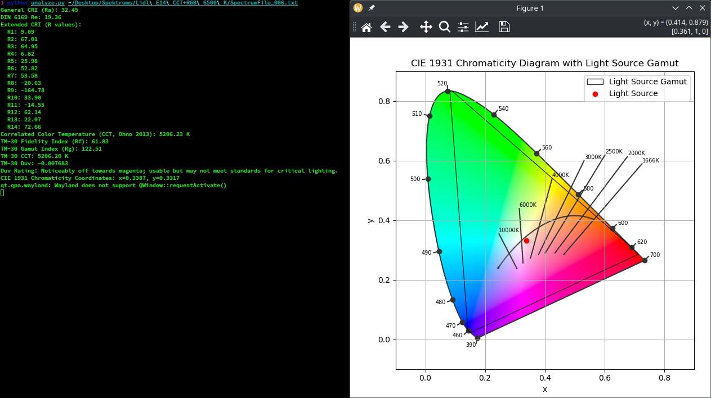Click the red Light Source legend marker
This screenshot has width=711, height=398.
pyautogui.click(x=595, y=94)
